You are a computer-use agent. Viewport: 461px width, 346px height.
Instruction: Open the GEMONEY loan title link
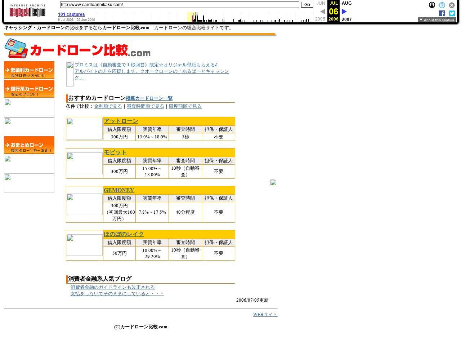click(119, 190)
